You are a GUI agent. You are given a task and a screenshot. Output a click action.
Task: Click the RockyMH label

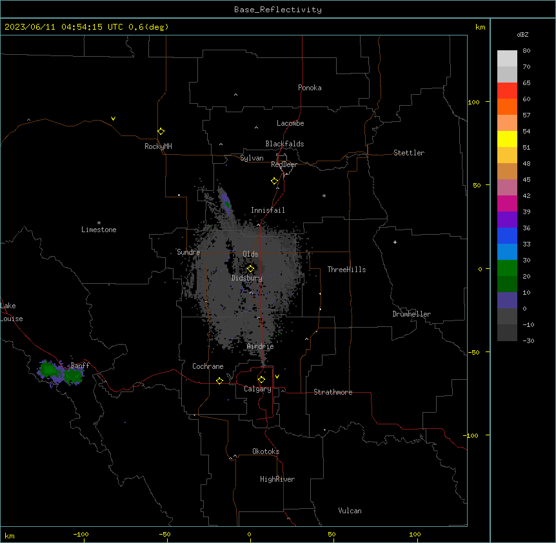pos(158,146)
